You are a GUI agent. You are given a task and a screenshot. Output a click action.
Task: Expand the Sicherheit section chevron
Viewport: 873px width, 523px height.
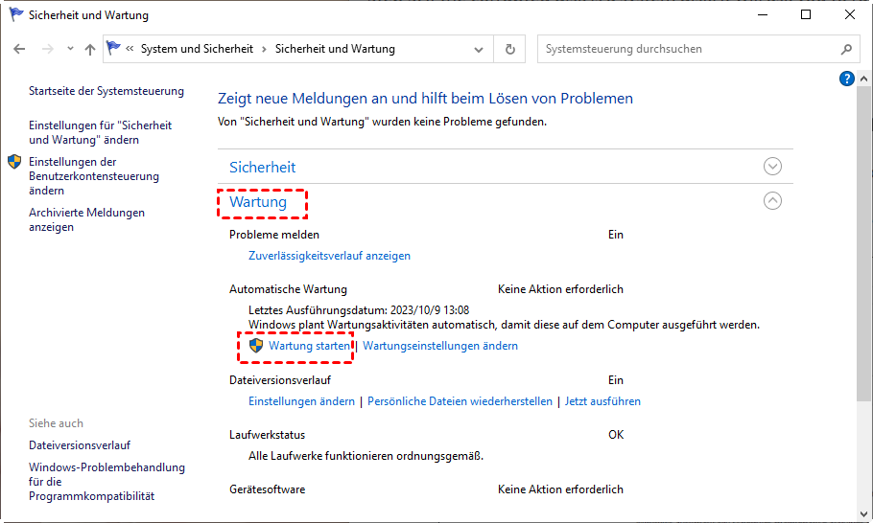pos(772,166)
